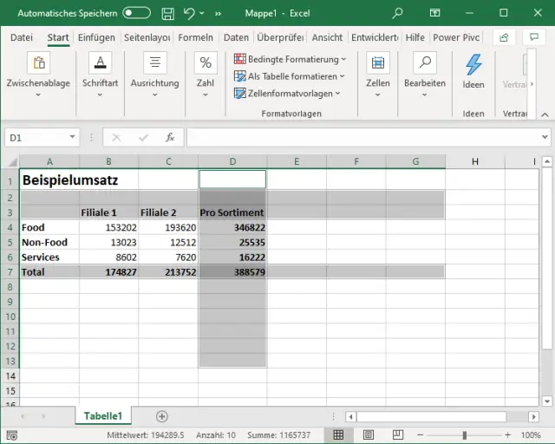This screenshot has height=444, width=555.
Task: Click the insert function fx icon
Action: coord(170,137)
